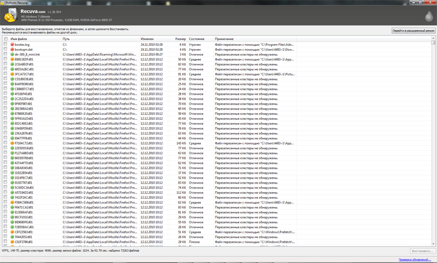This screenshot has height=263, width=437.
Task: Click the green status dot of 31EE2B54d01
Action: [x=12, y=173]
